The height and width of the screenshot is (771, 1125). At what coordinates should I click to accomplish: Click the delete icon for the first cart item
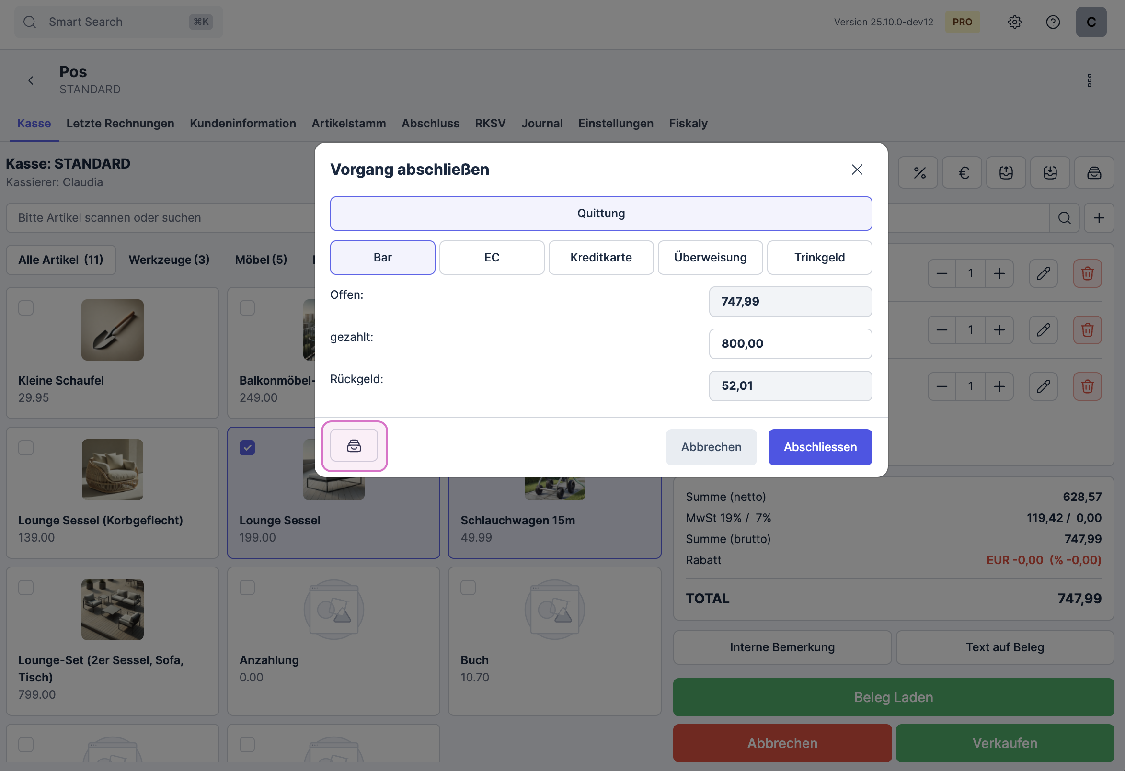[x=1087, y=274]
